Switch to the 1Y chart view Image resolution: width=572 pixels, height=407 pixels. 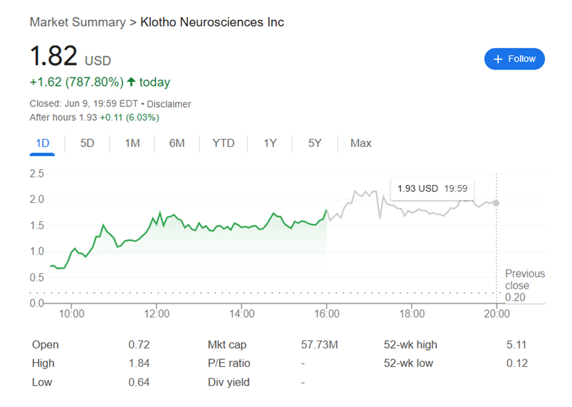(270, 143)
